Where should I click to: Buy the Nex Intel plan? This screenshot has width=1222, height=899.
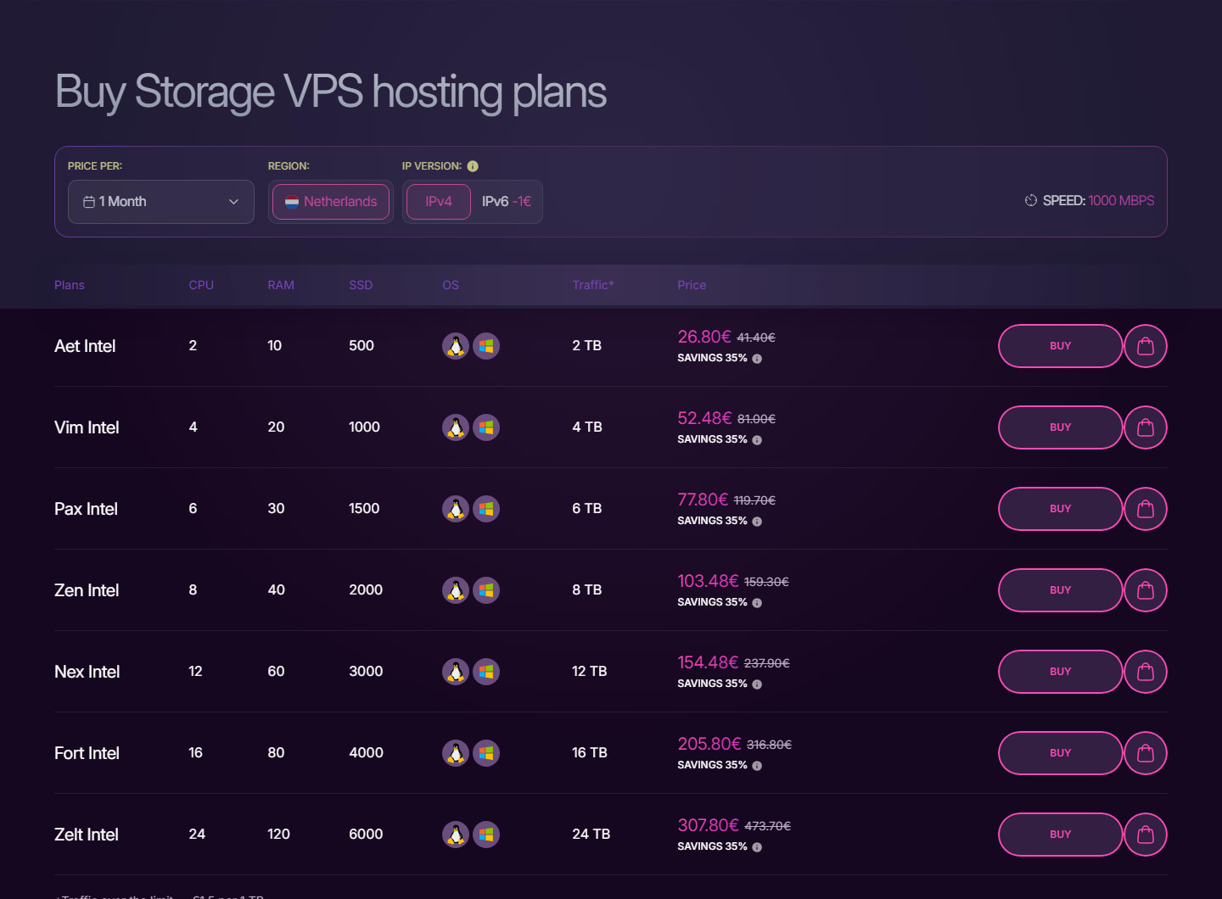pos(1060,672)
